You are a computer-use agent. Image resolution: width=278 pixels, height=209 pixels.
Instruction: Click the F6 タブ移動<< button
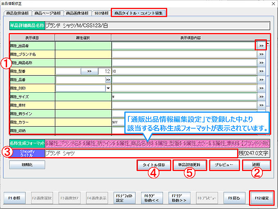point(152,198)
